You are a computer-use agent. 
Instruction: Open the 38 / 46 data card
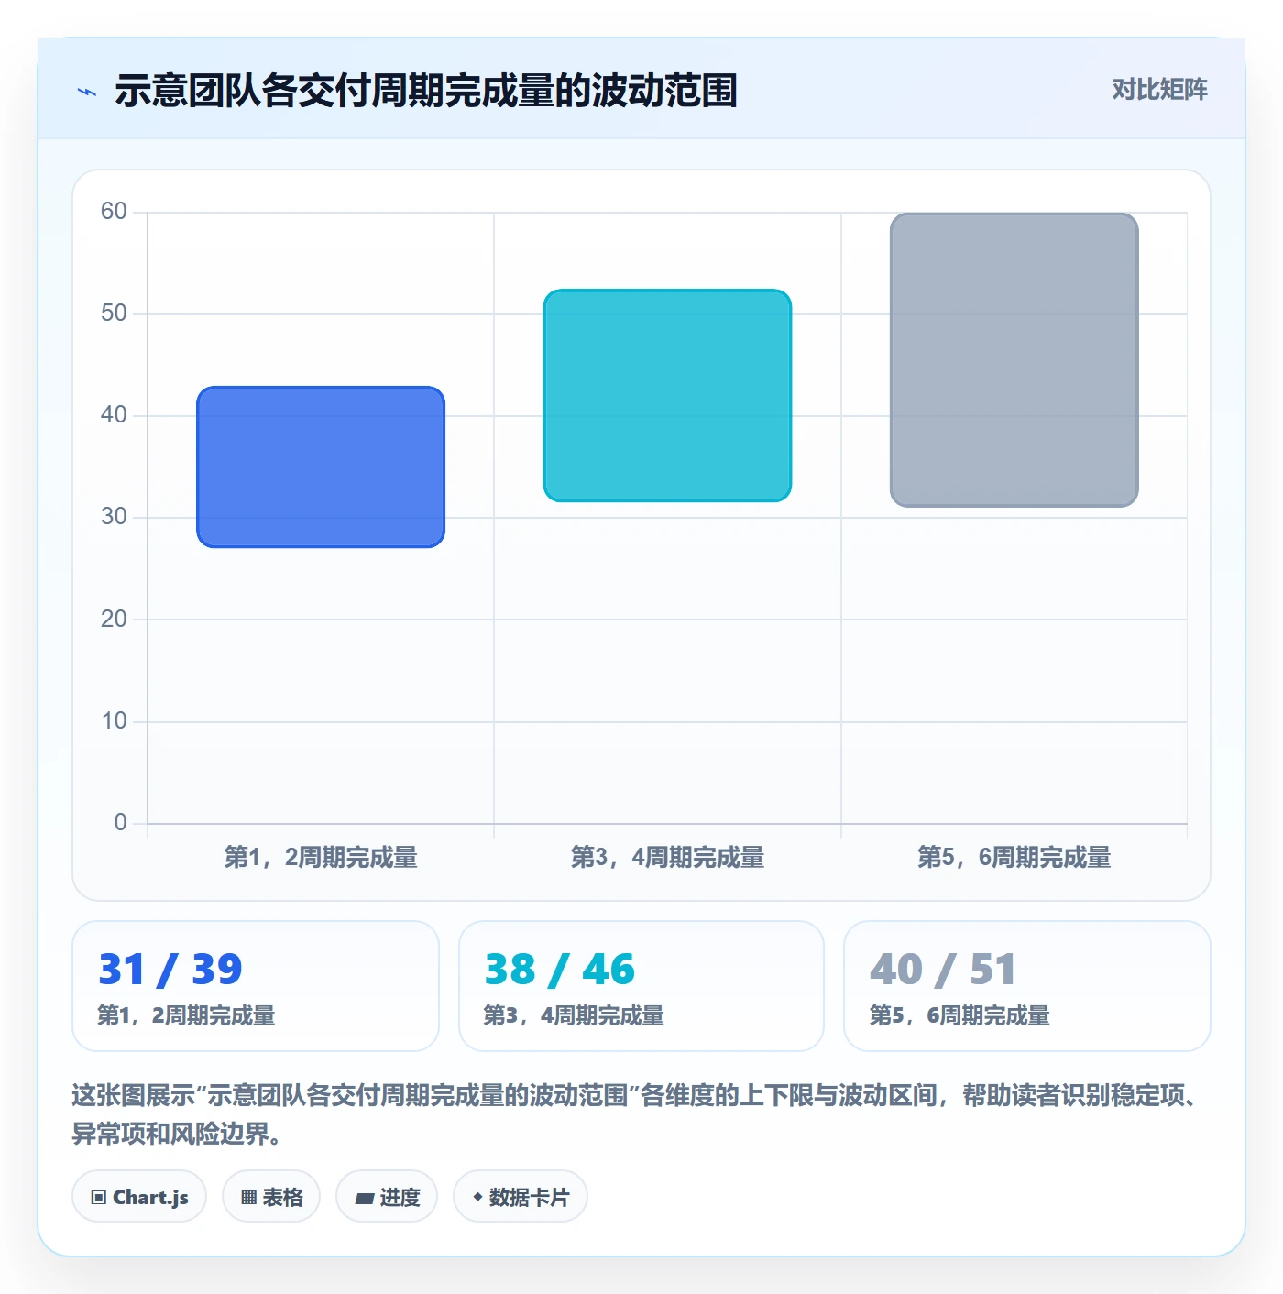click(x=641, y=986)
